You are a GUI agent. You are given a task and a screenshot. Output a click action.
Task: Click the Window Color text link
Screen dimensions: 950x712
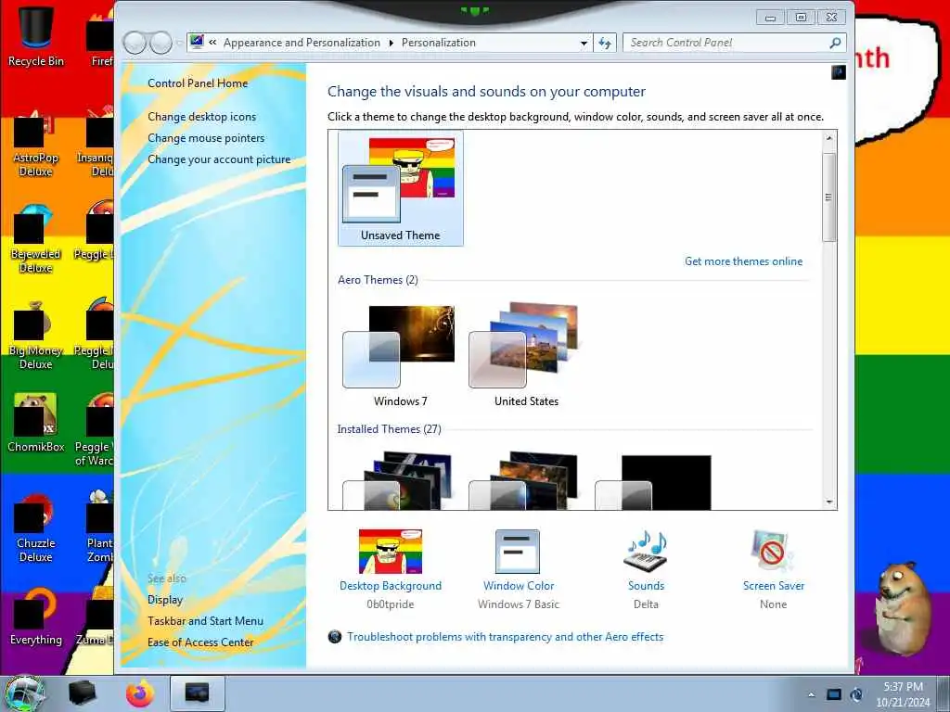(519, 586)
